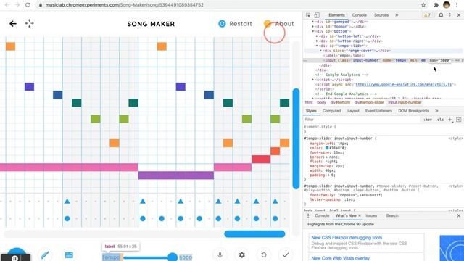
Task: Click the undo circular arrow icon
Action: pyautogui.click(x=264, y=254)
